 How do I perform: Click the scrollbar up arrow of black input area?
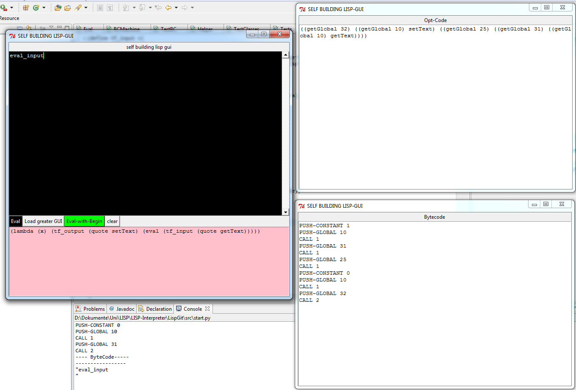[285, 55]
